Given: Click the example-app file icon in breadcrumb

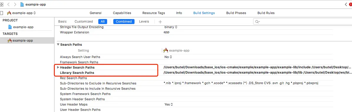Looking at the screenshot, I should pyautogui.click(x=22, y=4).
